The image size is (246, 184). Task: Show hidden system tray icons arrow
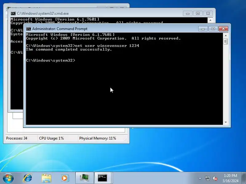(x=200, y=178)
